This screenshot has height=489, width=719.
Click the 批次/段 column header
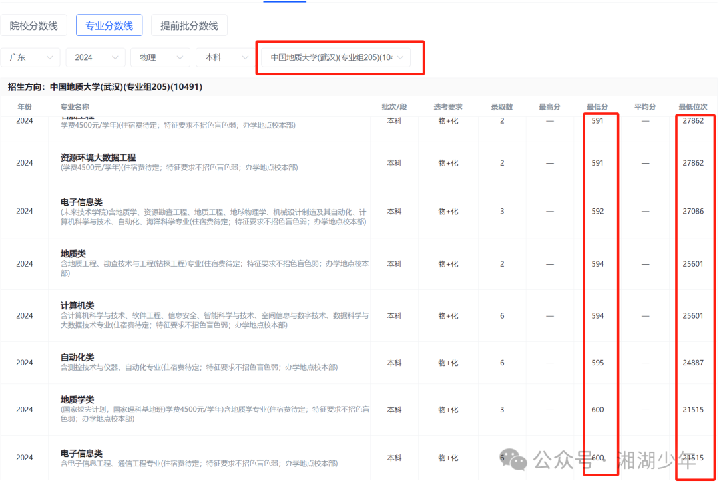[x=394, y=107]
